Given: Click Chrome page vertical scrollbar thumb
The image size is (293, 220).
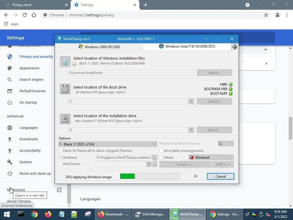Looking at the screenshot, I should [290, 128].
